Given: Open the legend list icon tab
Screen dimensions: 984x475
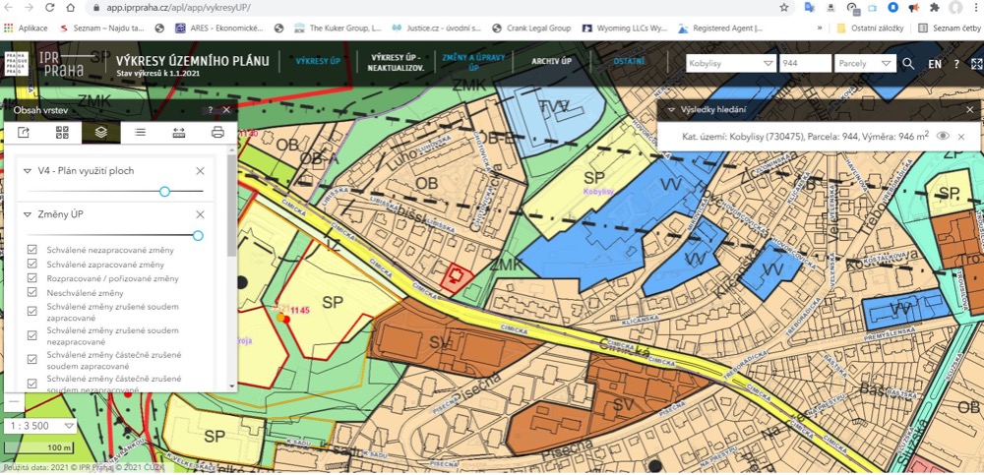Looking at the screenshot, I should tap(140, 133).
